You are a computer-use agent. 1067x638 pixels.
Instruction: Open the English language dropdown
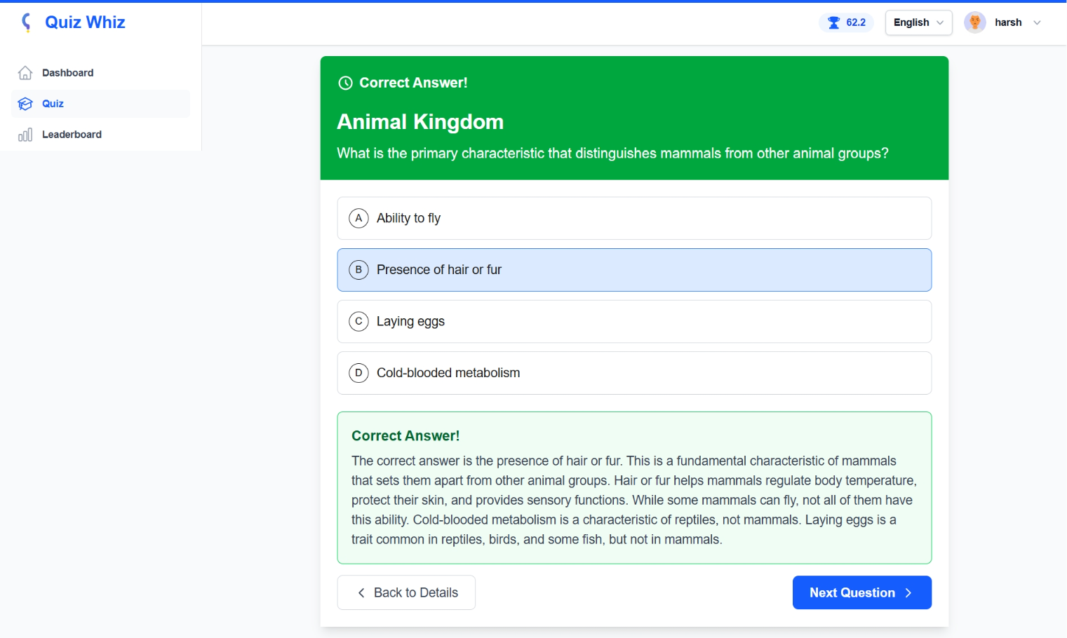(x=918, y=22)
